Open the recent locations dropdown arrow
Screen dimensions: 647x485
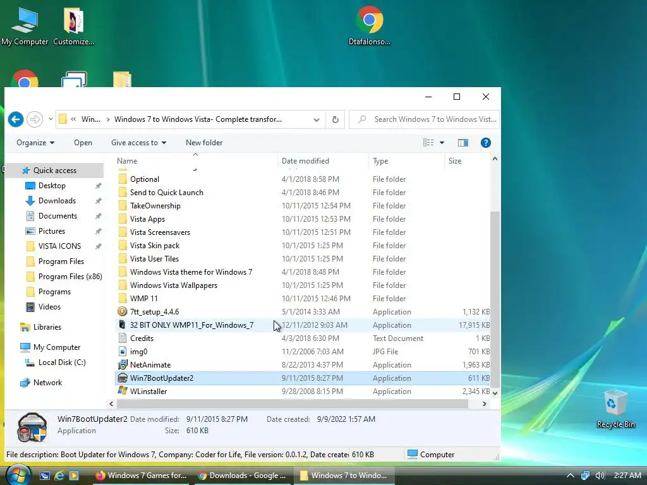[51, 119]
